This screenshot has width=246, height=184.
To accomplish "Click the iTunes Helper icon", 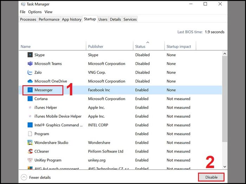I will click(x=30, y=108).
